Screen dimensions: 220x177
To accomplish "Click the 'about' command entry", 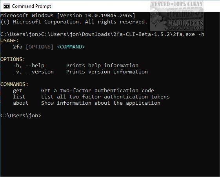I will coord(21,103).
